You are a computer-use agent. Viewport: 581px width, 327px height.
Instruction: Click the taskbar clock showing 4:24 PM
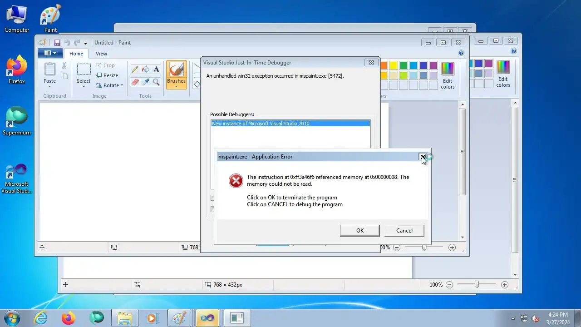(558, 318)
